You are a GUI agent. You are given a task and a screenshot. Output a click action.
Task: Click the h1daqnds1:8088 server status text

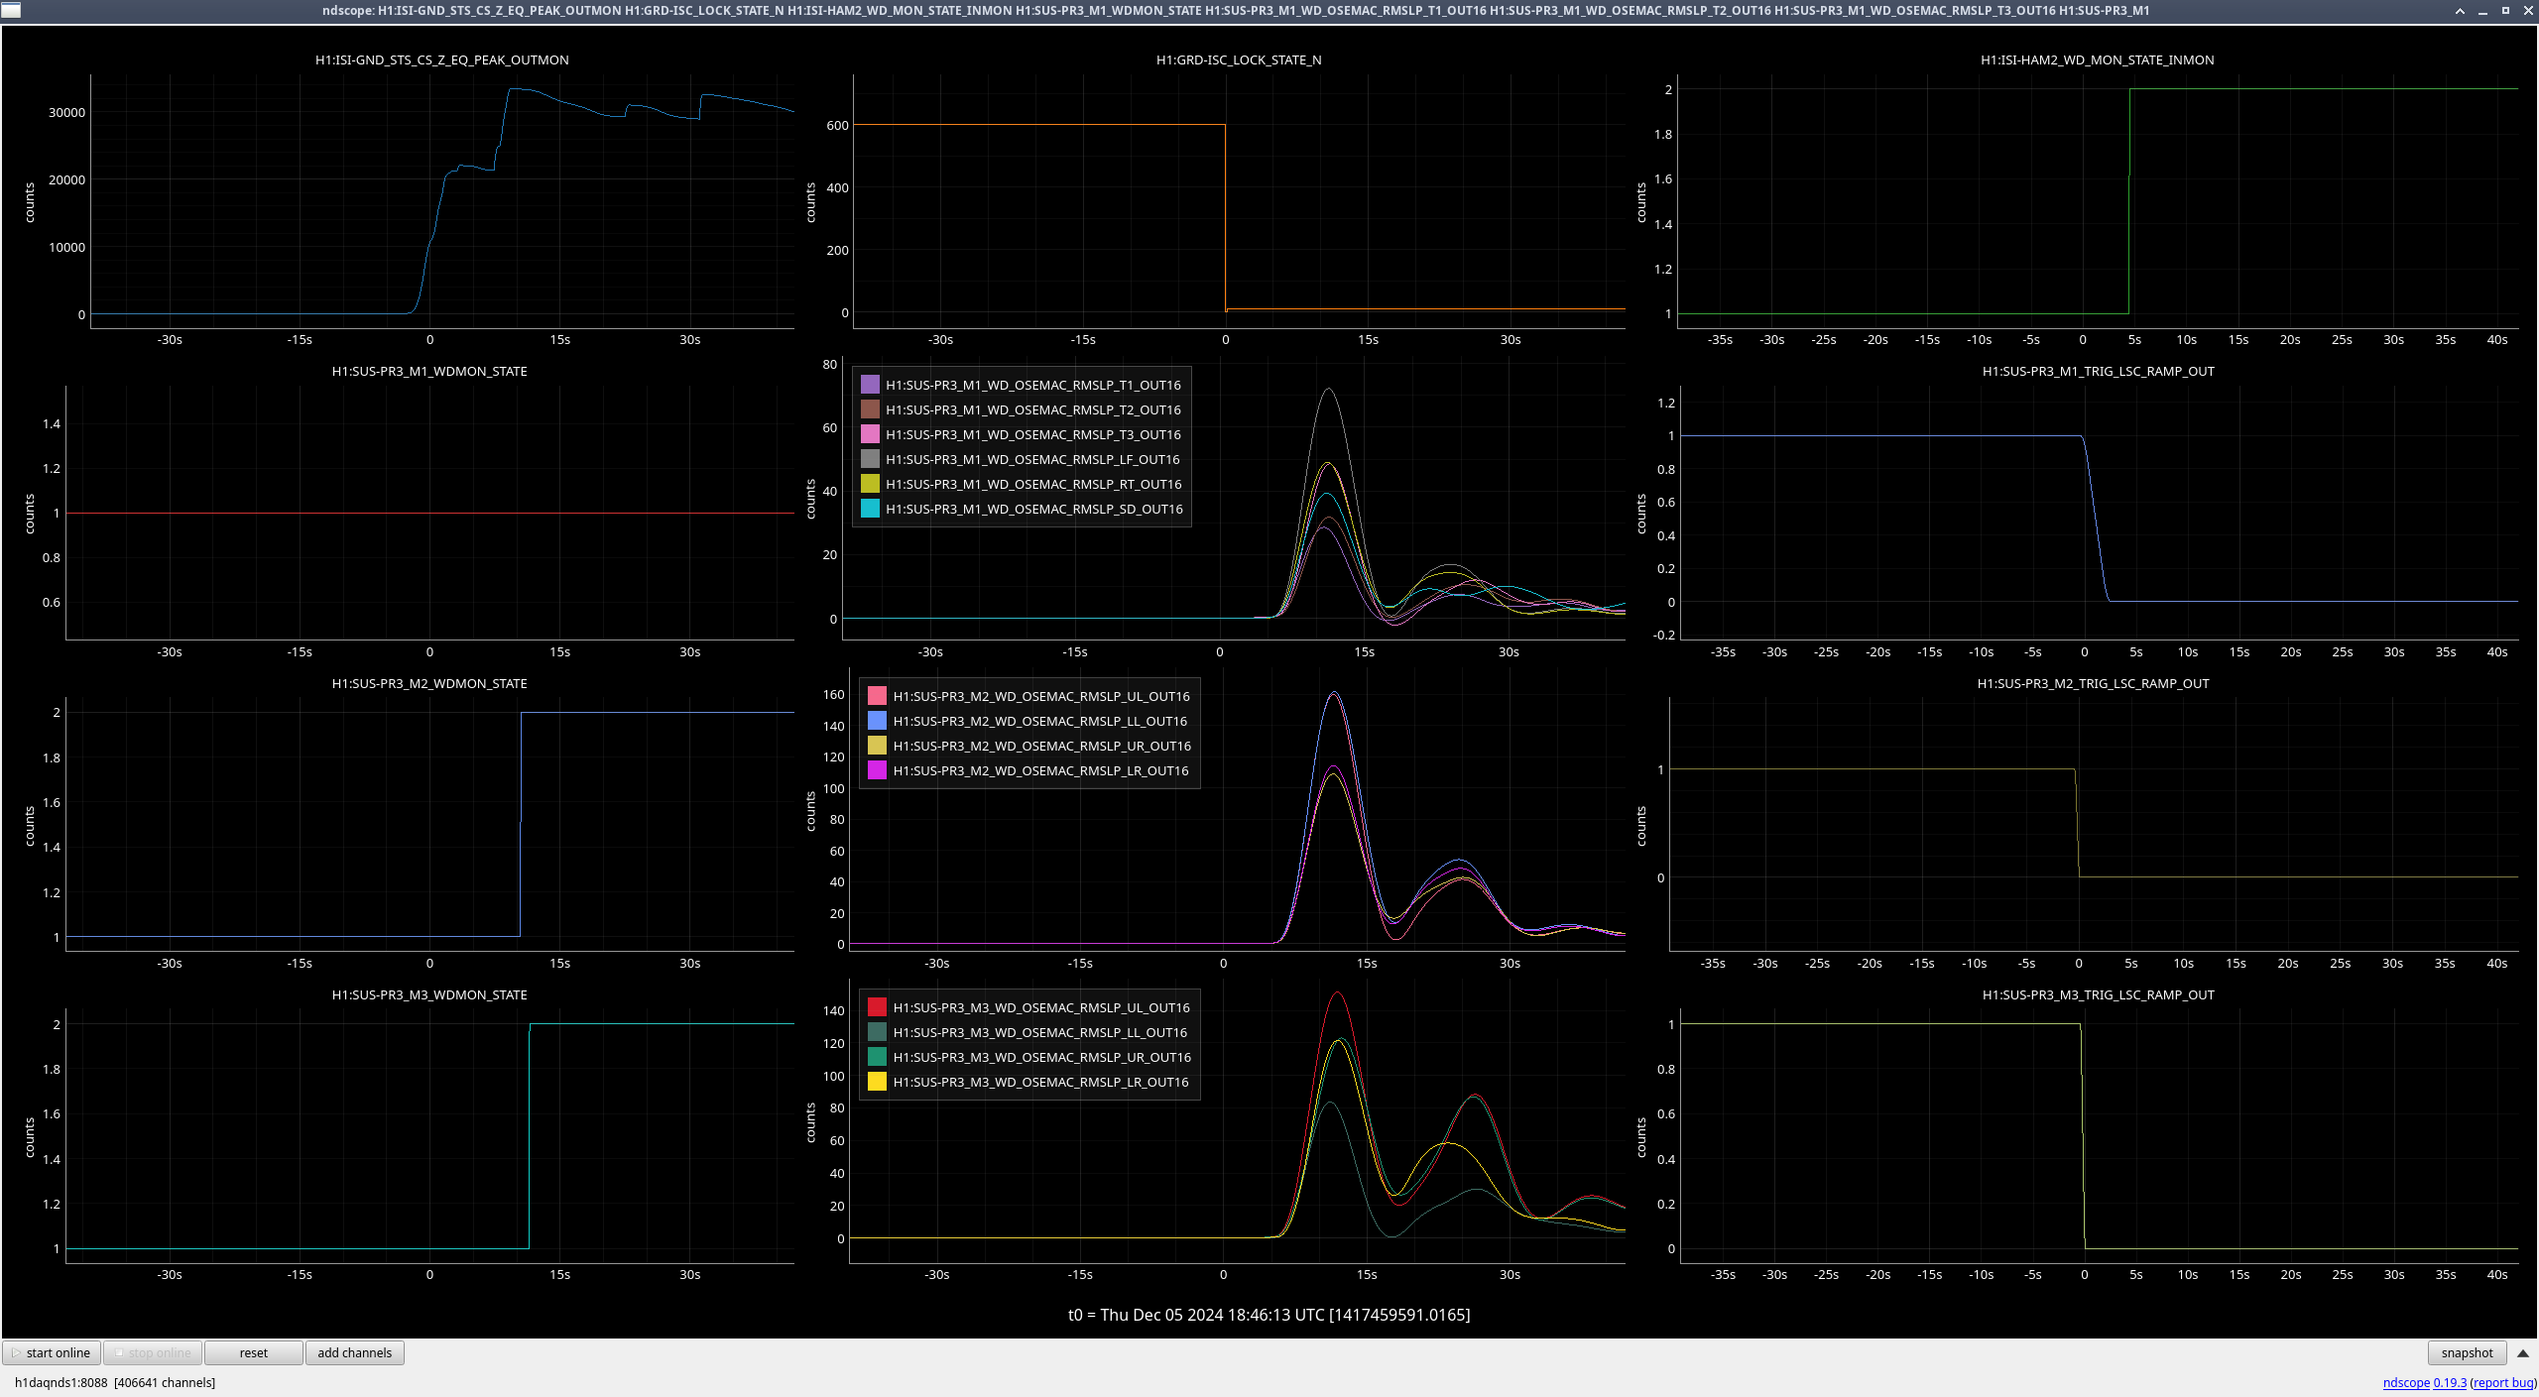click(x=115, y=1382)
